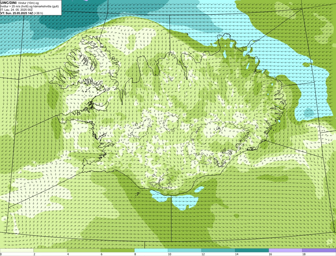
Task: Click scale label '18' on color bar
Action: click(304, 254)
